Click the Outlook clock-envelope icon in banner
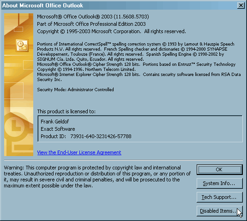 [x=22, y=46]
